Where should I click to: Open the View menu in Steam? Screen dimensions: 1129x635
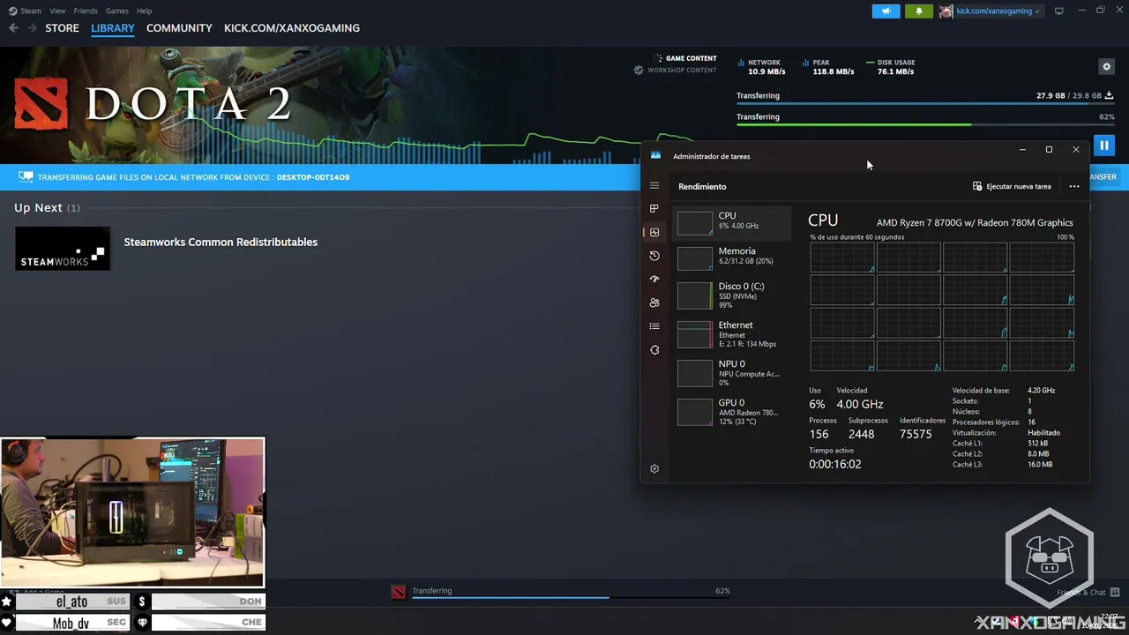tap(57, 11)
